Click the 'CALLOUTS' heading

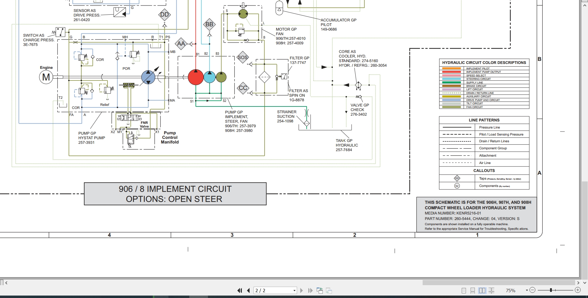point(484,170)
